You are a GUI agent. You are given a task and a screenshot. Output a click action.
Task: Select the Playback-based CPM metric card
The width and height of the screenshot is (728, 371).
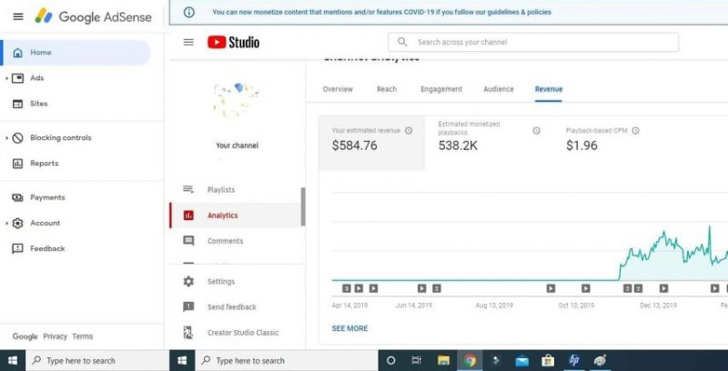coord(601,139)
